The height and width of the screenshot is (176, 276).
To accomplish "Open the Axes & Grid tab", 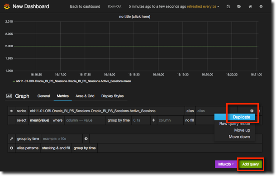I will pyautogui.click(x=85, y=96).
